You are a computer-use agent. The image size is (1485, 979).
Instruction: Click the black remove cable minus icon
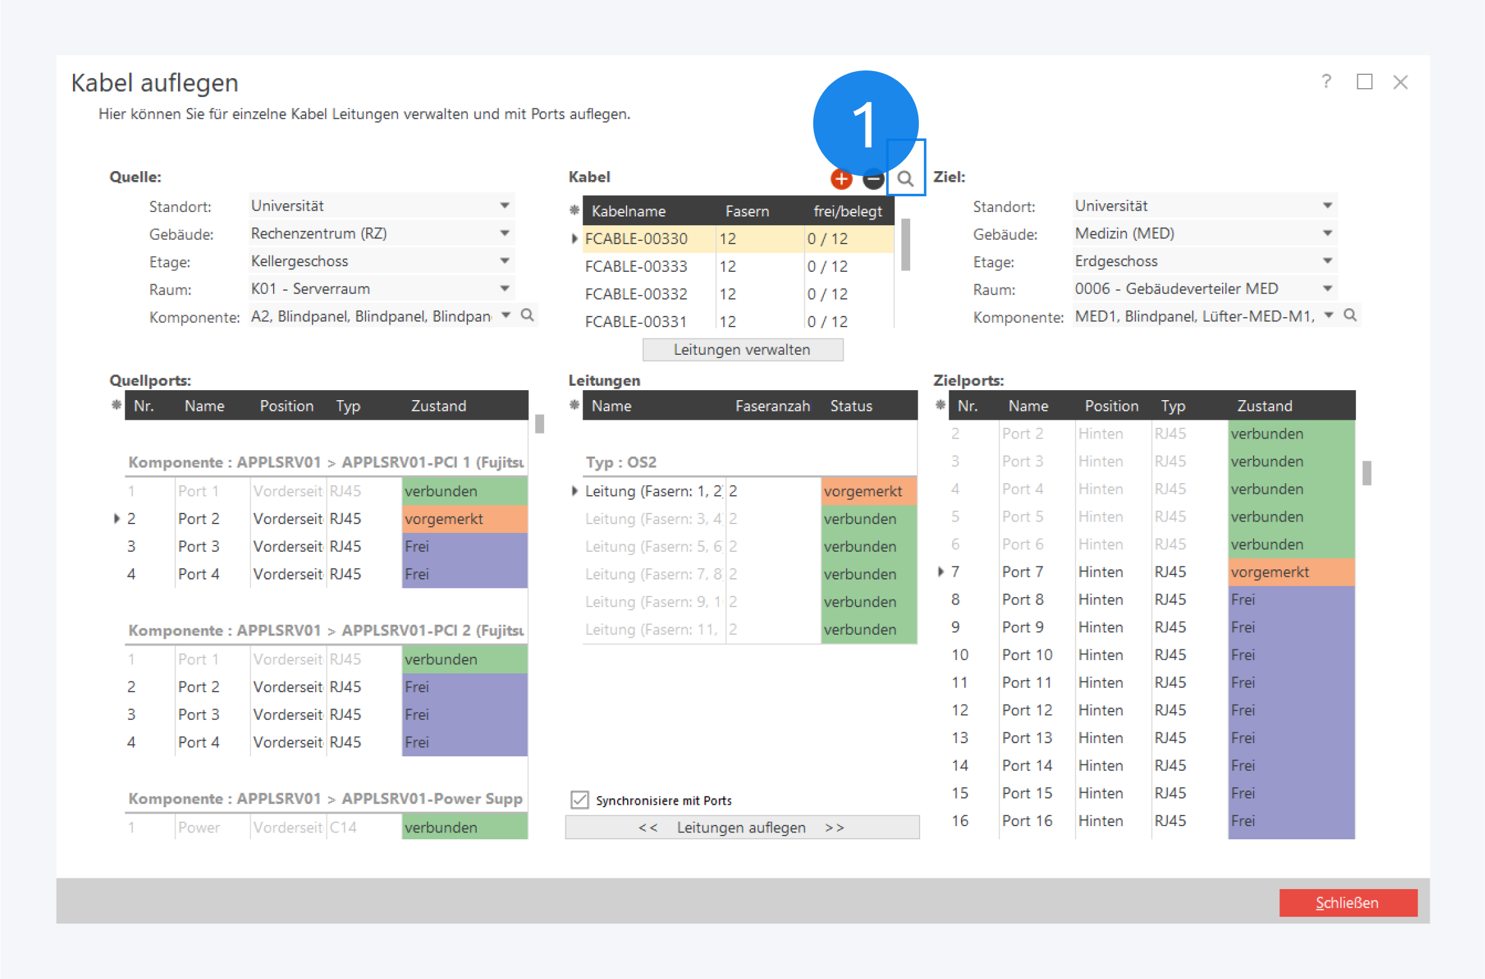click(873, 179)
